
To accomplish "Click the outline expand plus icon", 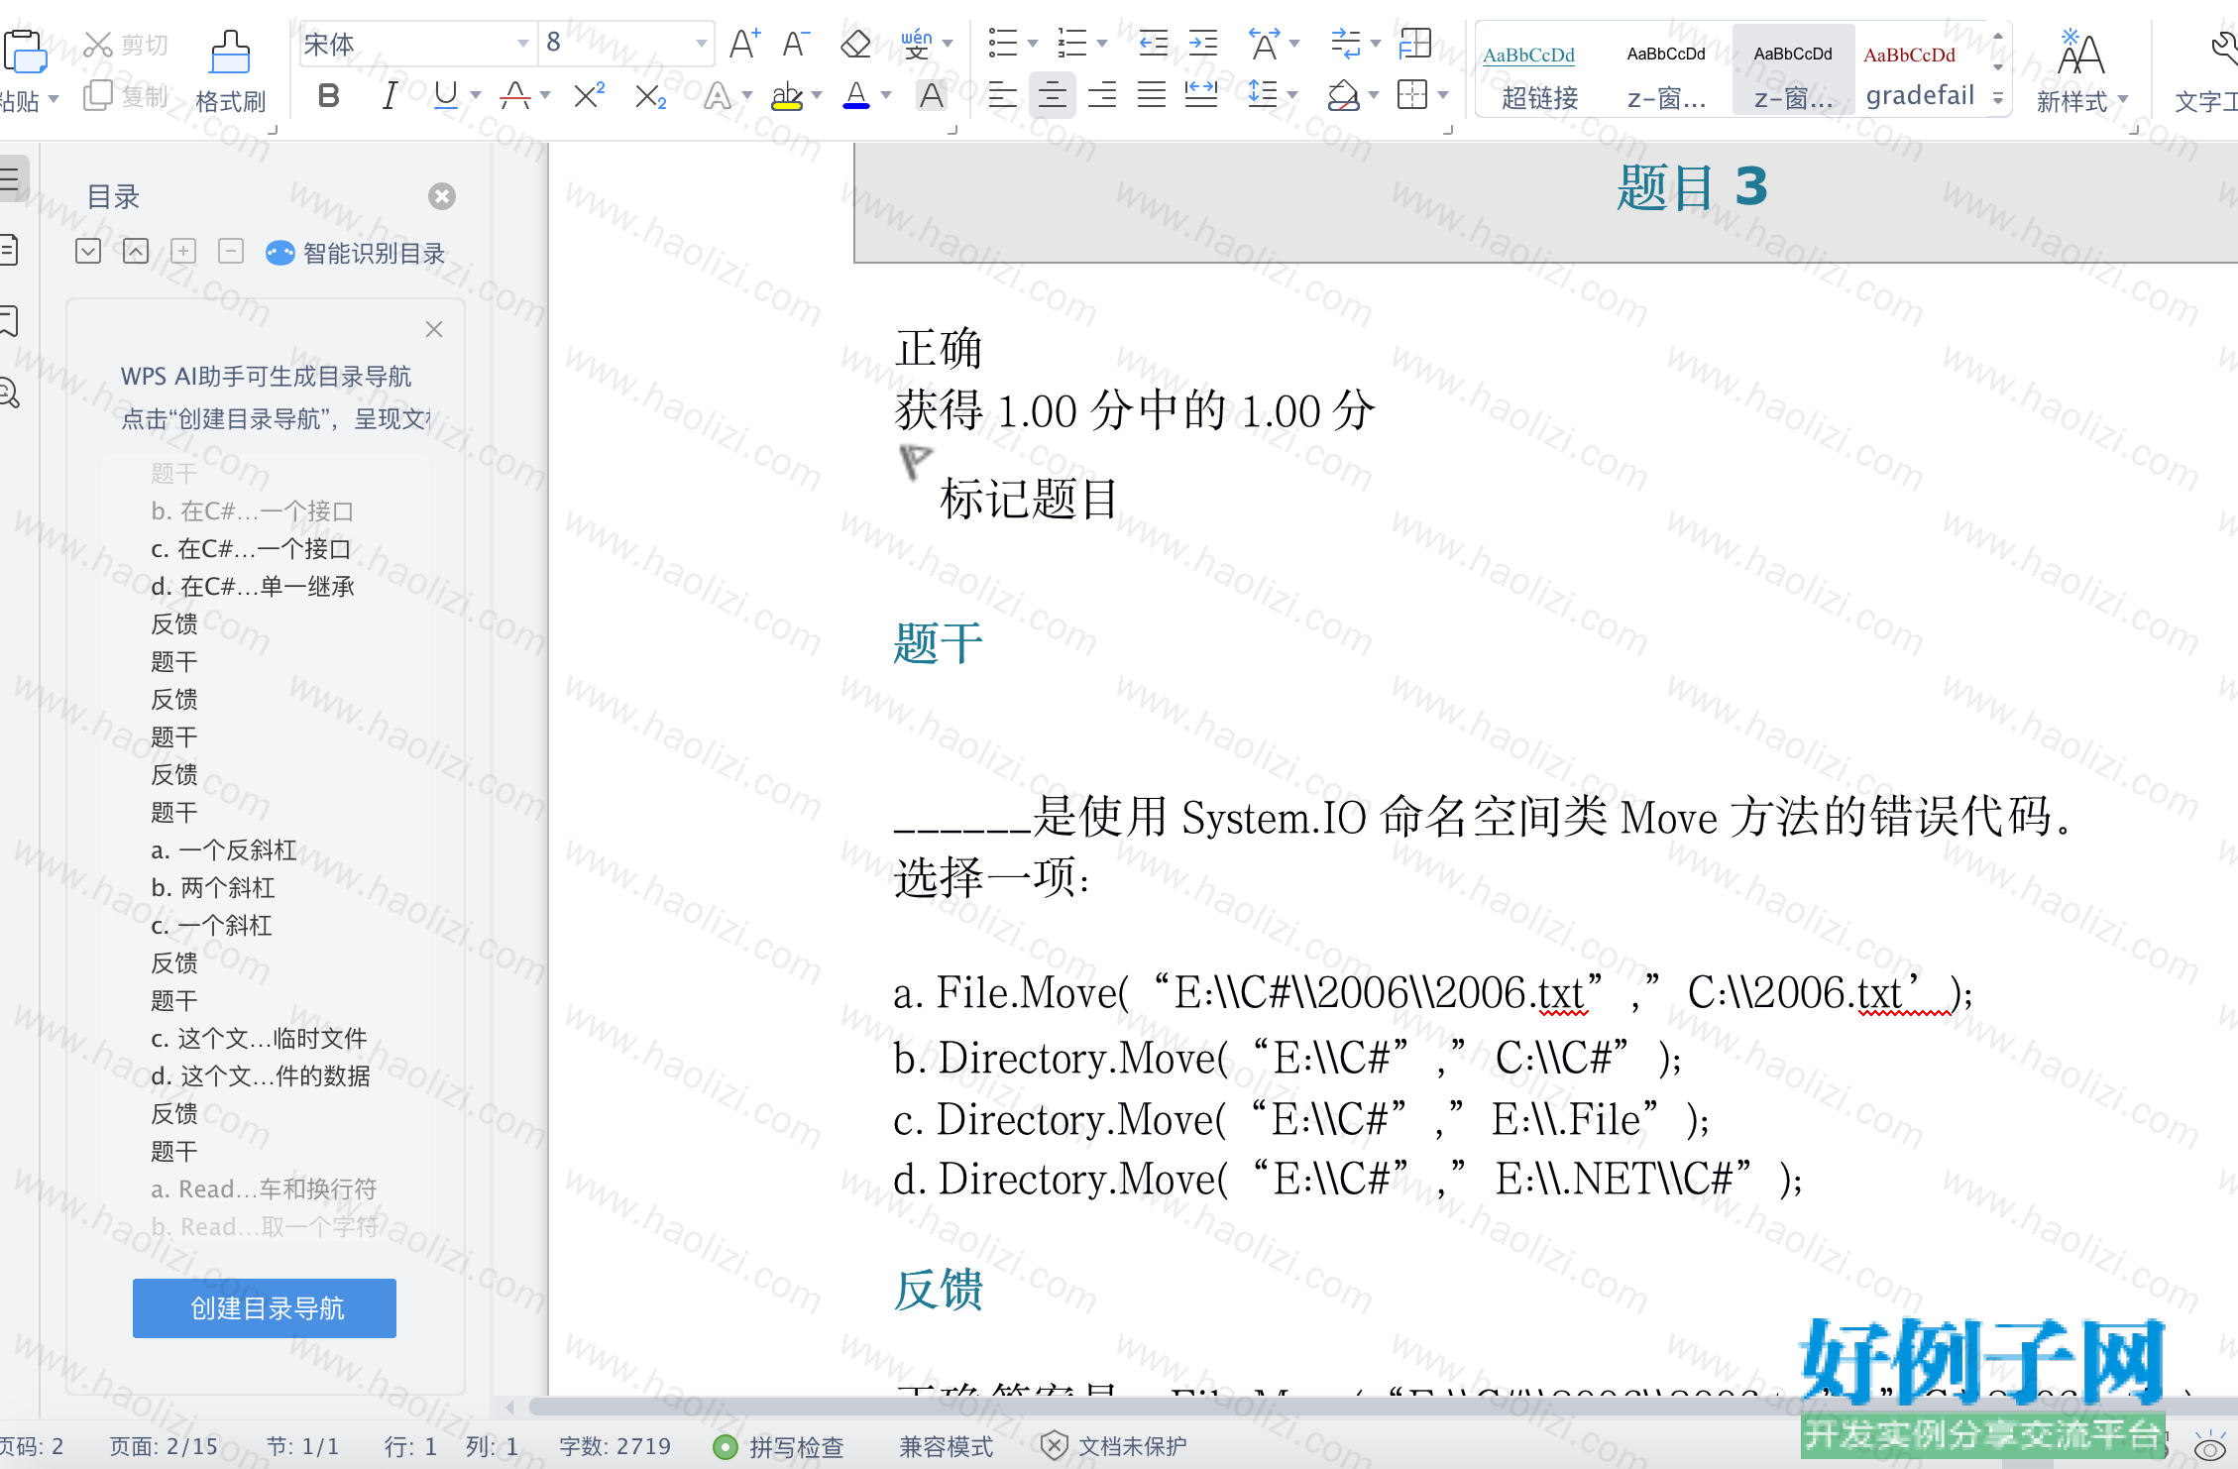I will (x=183, y=251).
